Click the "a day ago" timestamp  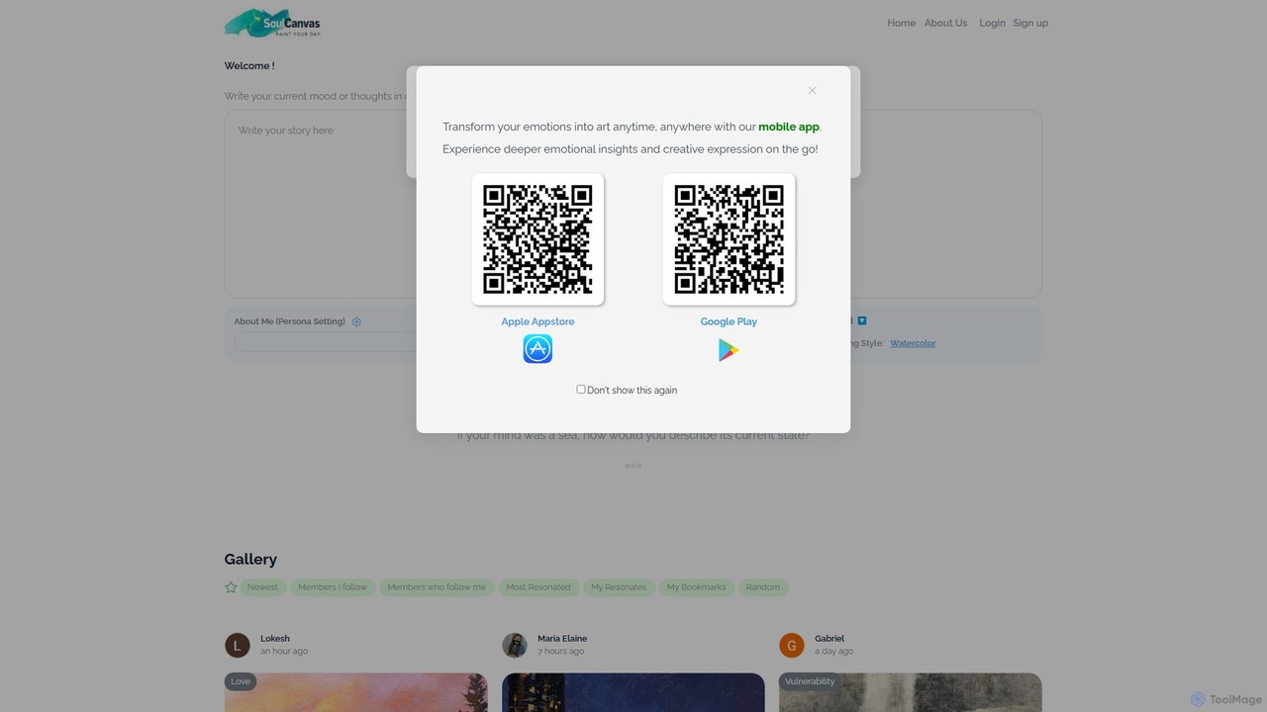[833, 652]
